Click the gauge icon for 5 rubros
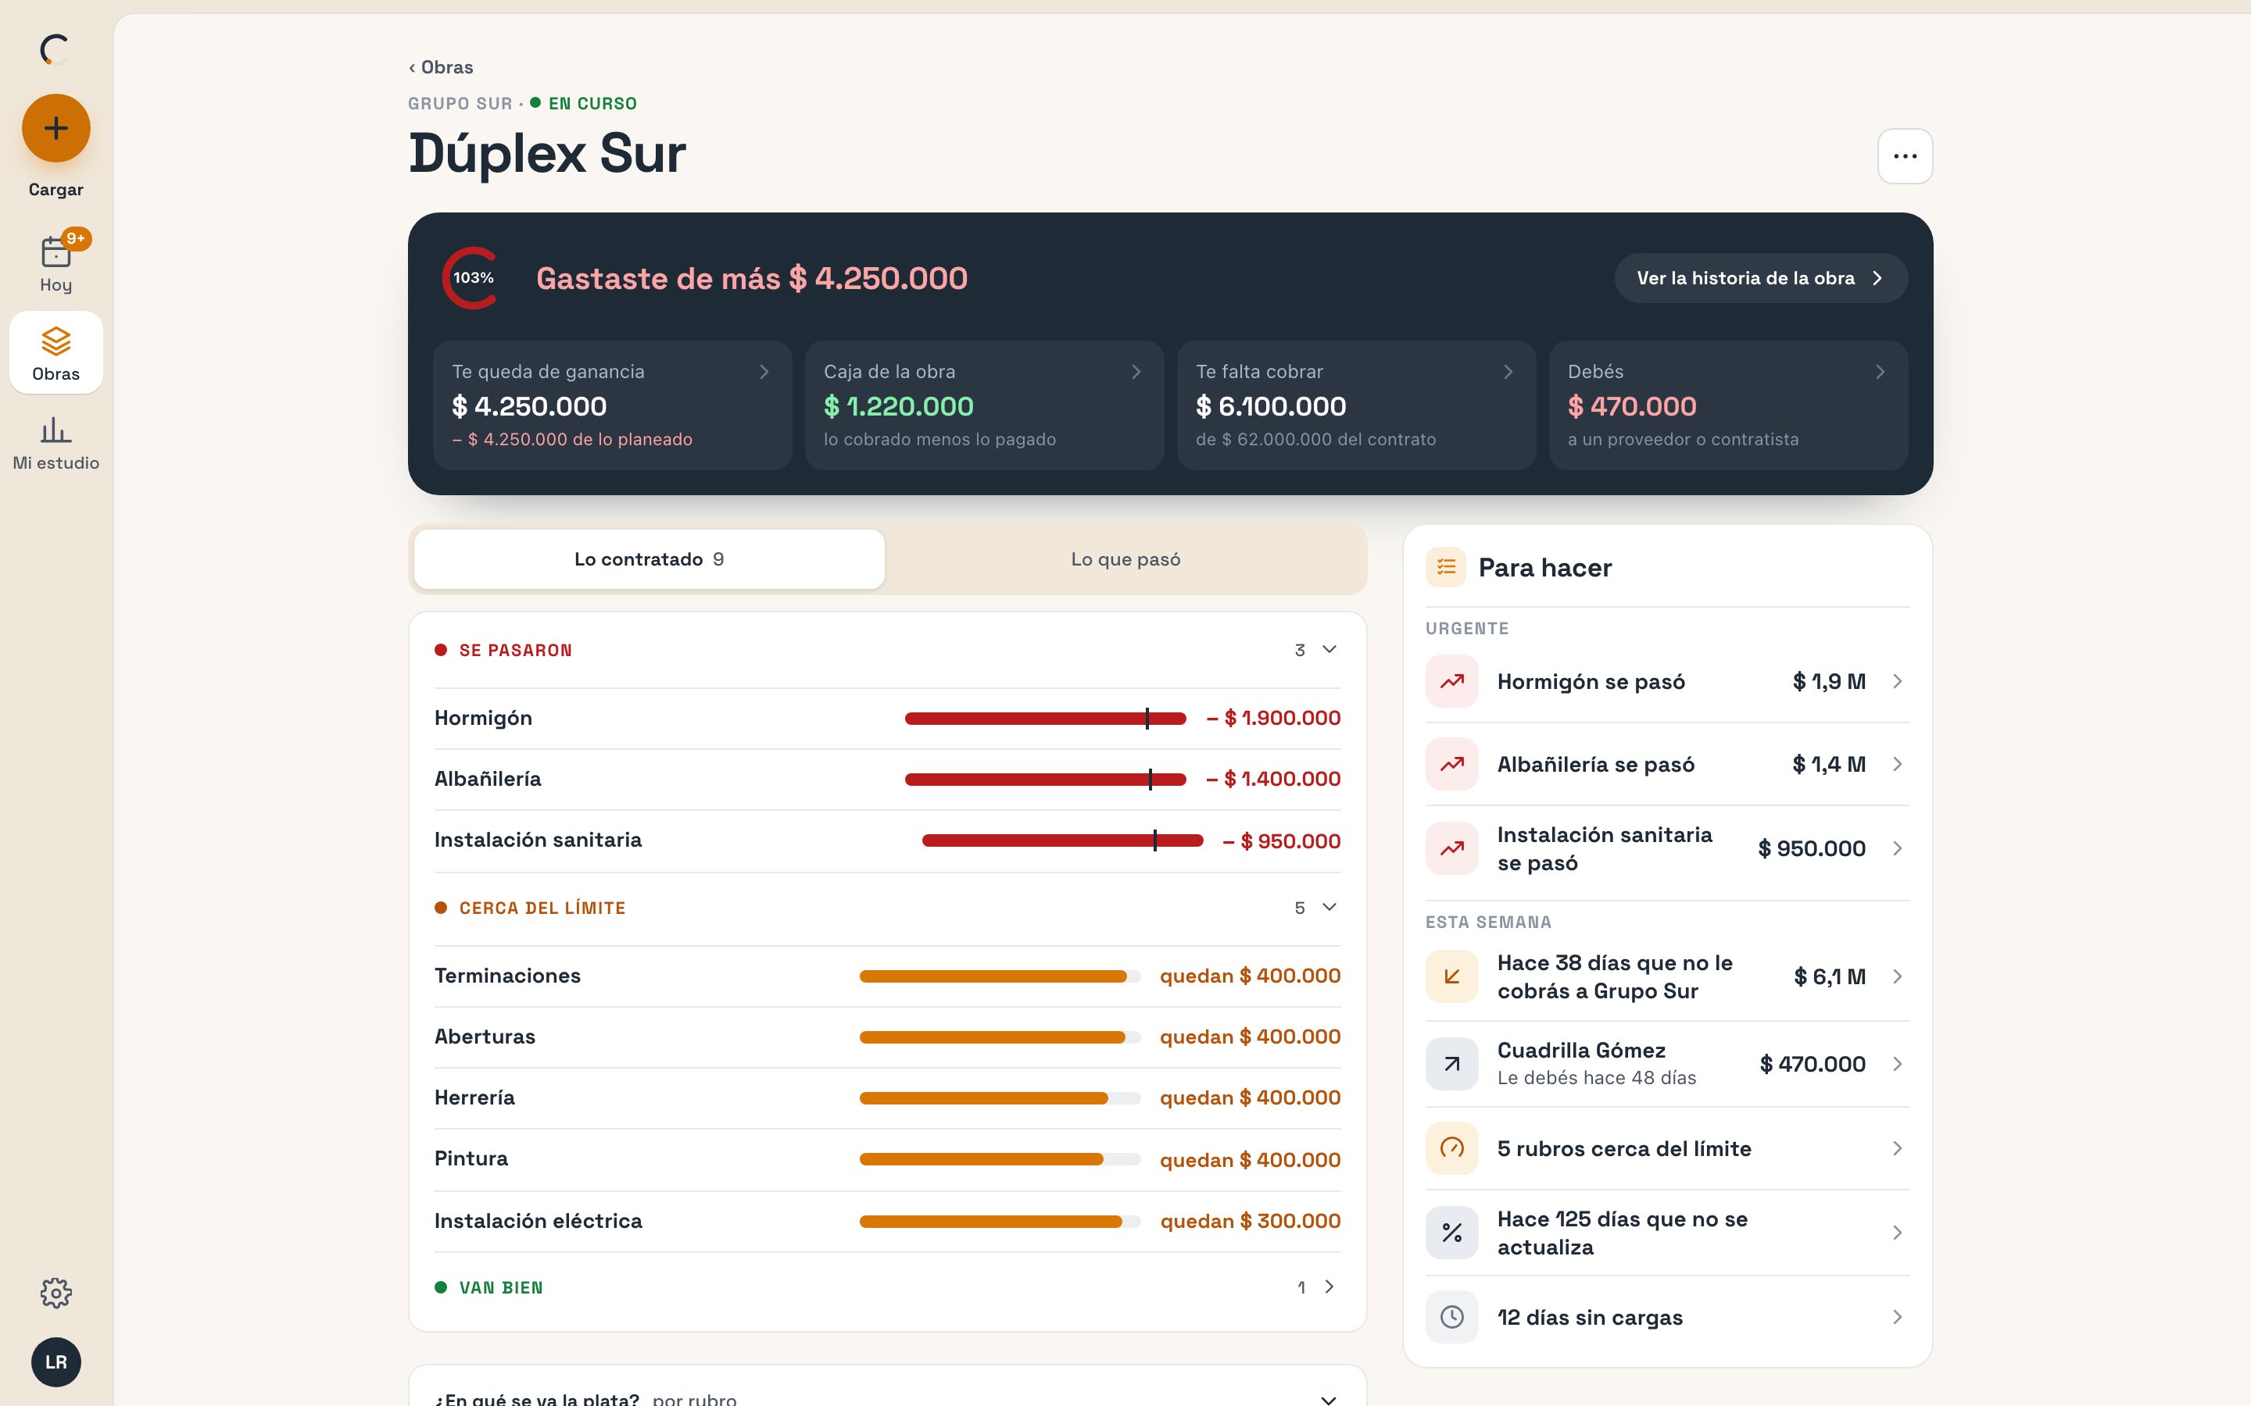This screenshot has height=1406, width=2251. coord(1452,1148)
